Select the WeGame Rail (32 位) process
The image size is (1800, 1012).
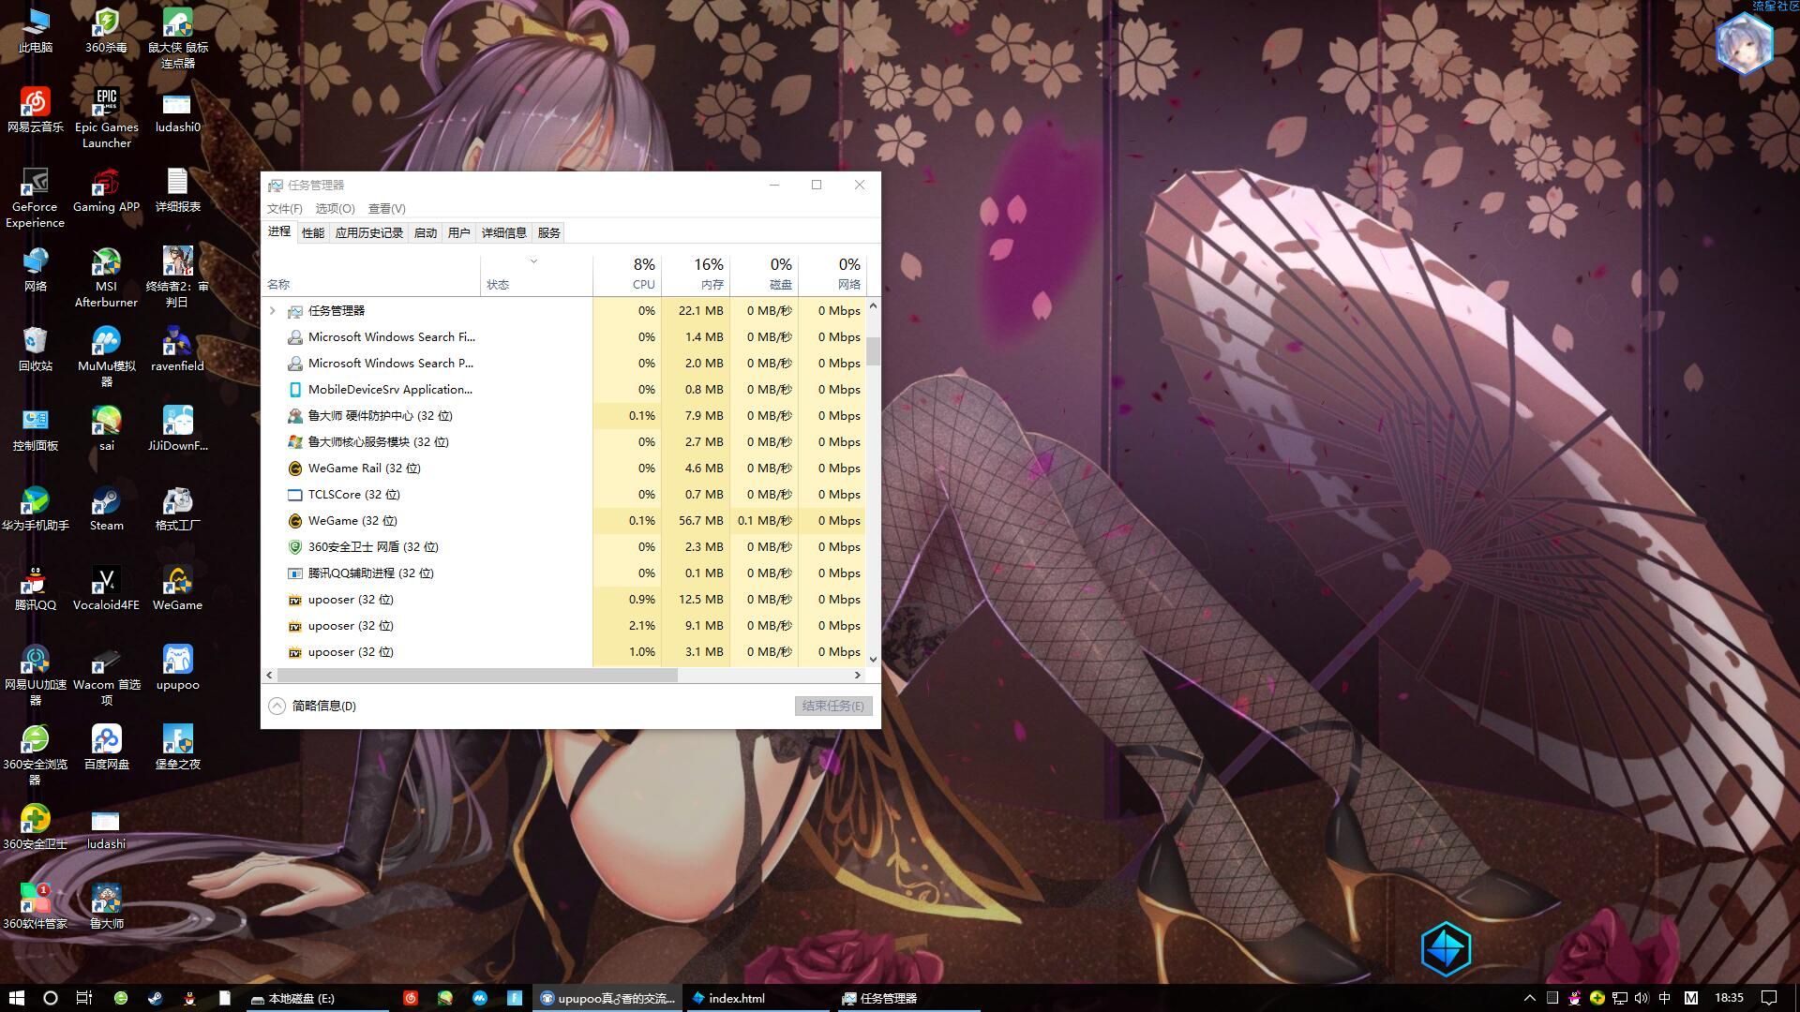point(565,468)
